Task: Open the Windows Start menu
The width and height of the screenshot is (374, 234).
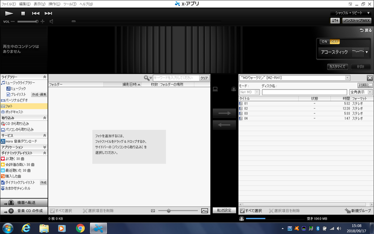Action: pyautogui.click(x=7, y=228)
